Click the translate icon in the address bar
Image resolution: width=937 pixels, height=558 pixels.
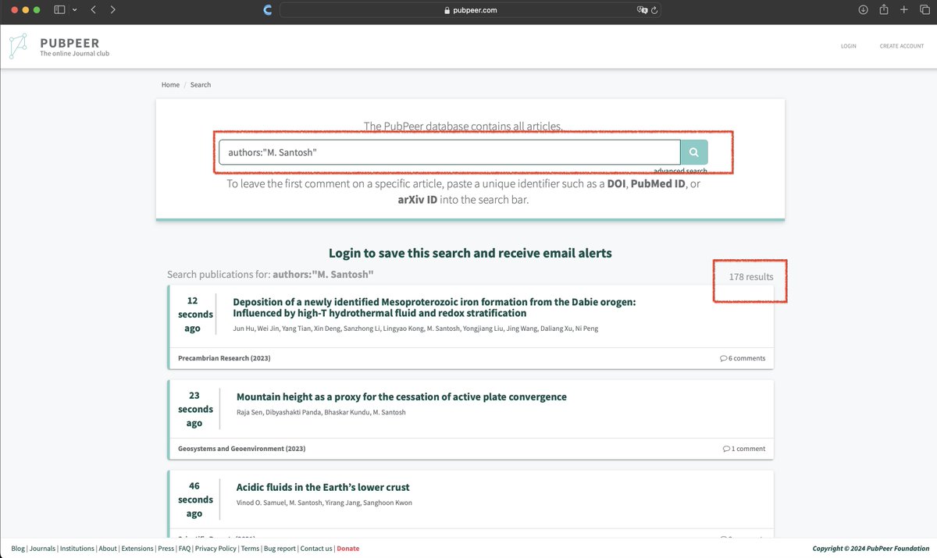(x=642, y=10)
